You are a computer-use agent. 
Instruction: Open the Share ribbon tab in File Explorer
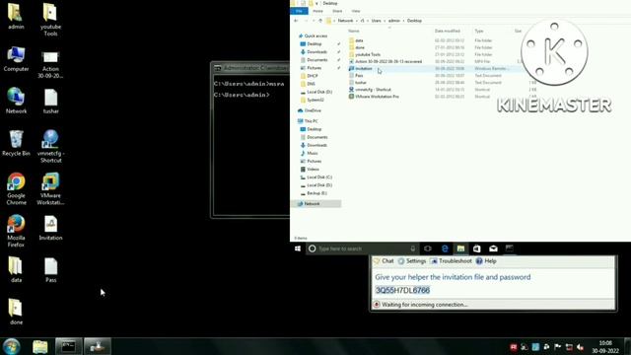point(337,11)
